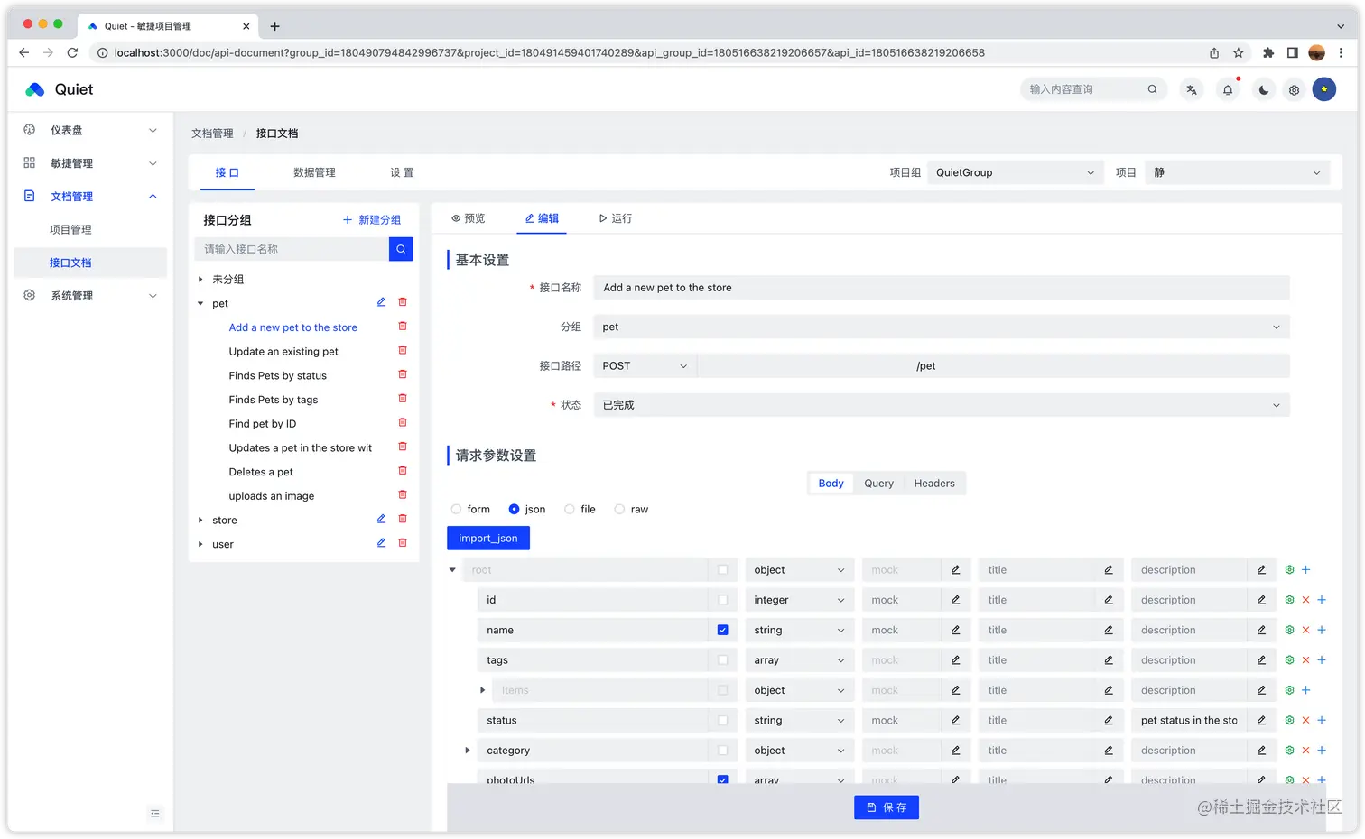The width and height of the screenshot is (1365, 839).
Task: Uncheck required checkbox for name field
Action: point(722,630)
